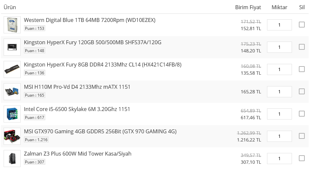Open Zalman Z3 Plus 600W Mid Tower link

pyautogui.click(x=77, y=154)
